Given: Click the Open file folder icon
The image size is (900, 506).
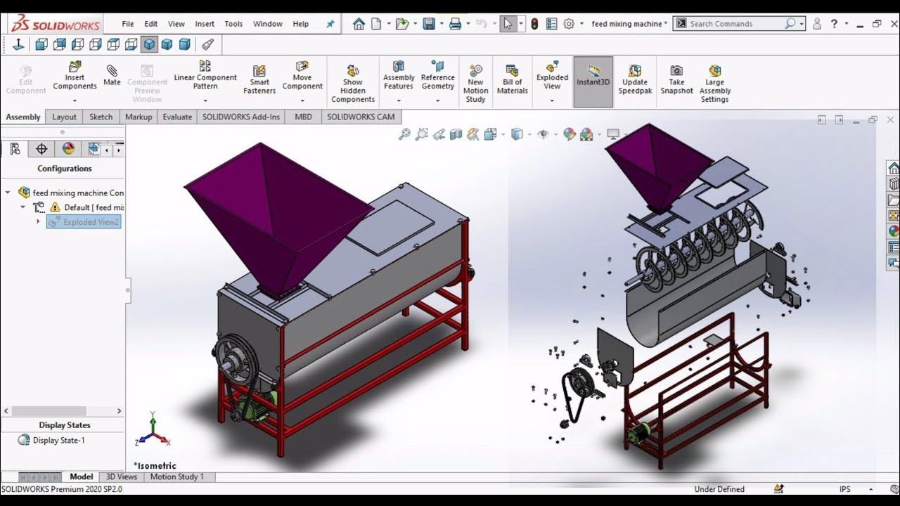Looking at the screenshot, I should tap(401, 24).
